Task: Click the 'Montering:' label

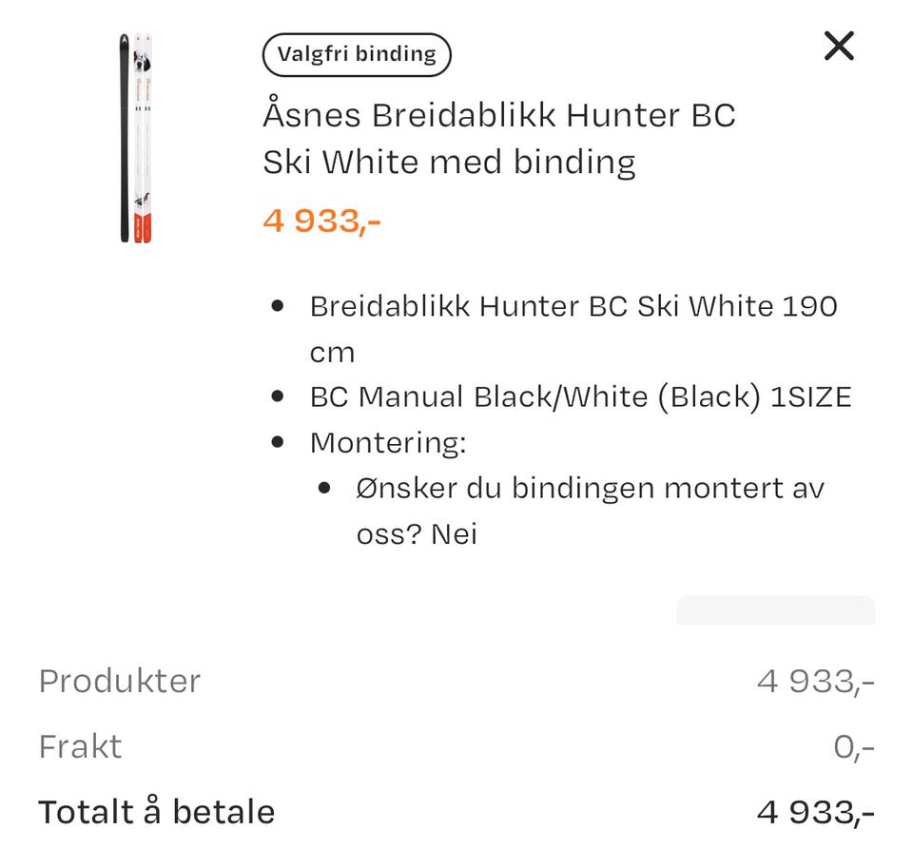Action: (x=387, y=443)
